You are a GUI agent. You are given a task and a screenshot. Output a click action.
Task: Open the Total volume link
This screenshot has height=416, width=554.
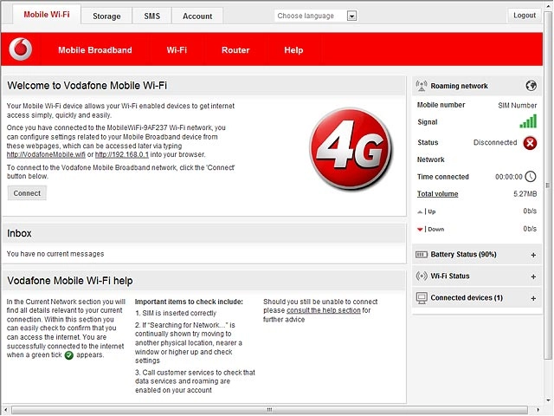click(437, 194)
